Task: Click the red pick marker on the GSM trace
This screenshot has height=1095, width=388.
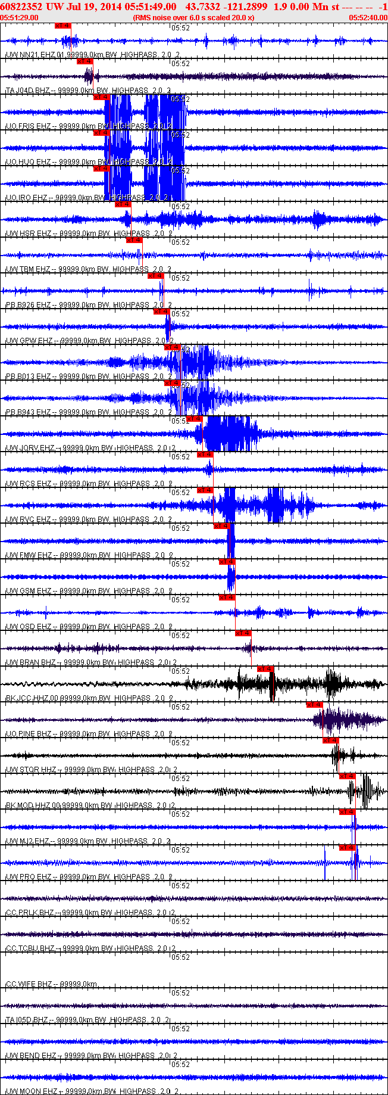Action: 227,562
